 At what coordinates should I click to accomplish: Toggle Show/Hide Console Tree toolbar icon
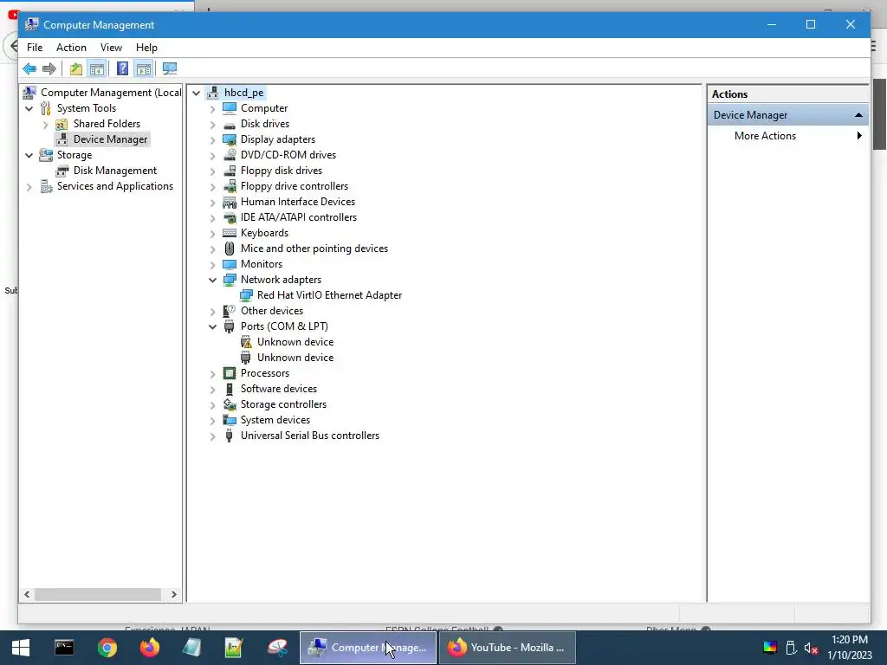97,69
